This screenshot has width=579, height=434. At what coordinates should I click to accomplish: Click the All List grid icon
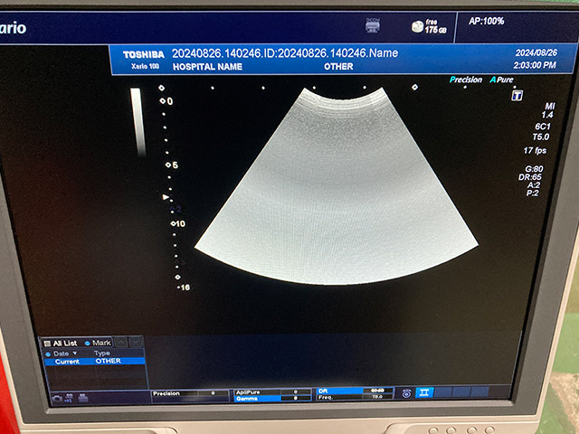click(x=47, y=344)
